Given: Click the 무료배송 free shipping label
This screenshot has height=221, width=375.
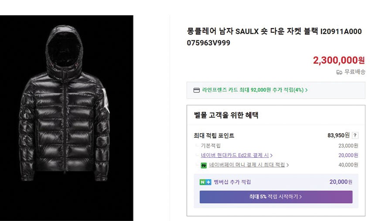Looking at the screenshot, I should (355, 72).
